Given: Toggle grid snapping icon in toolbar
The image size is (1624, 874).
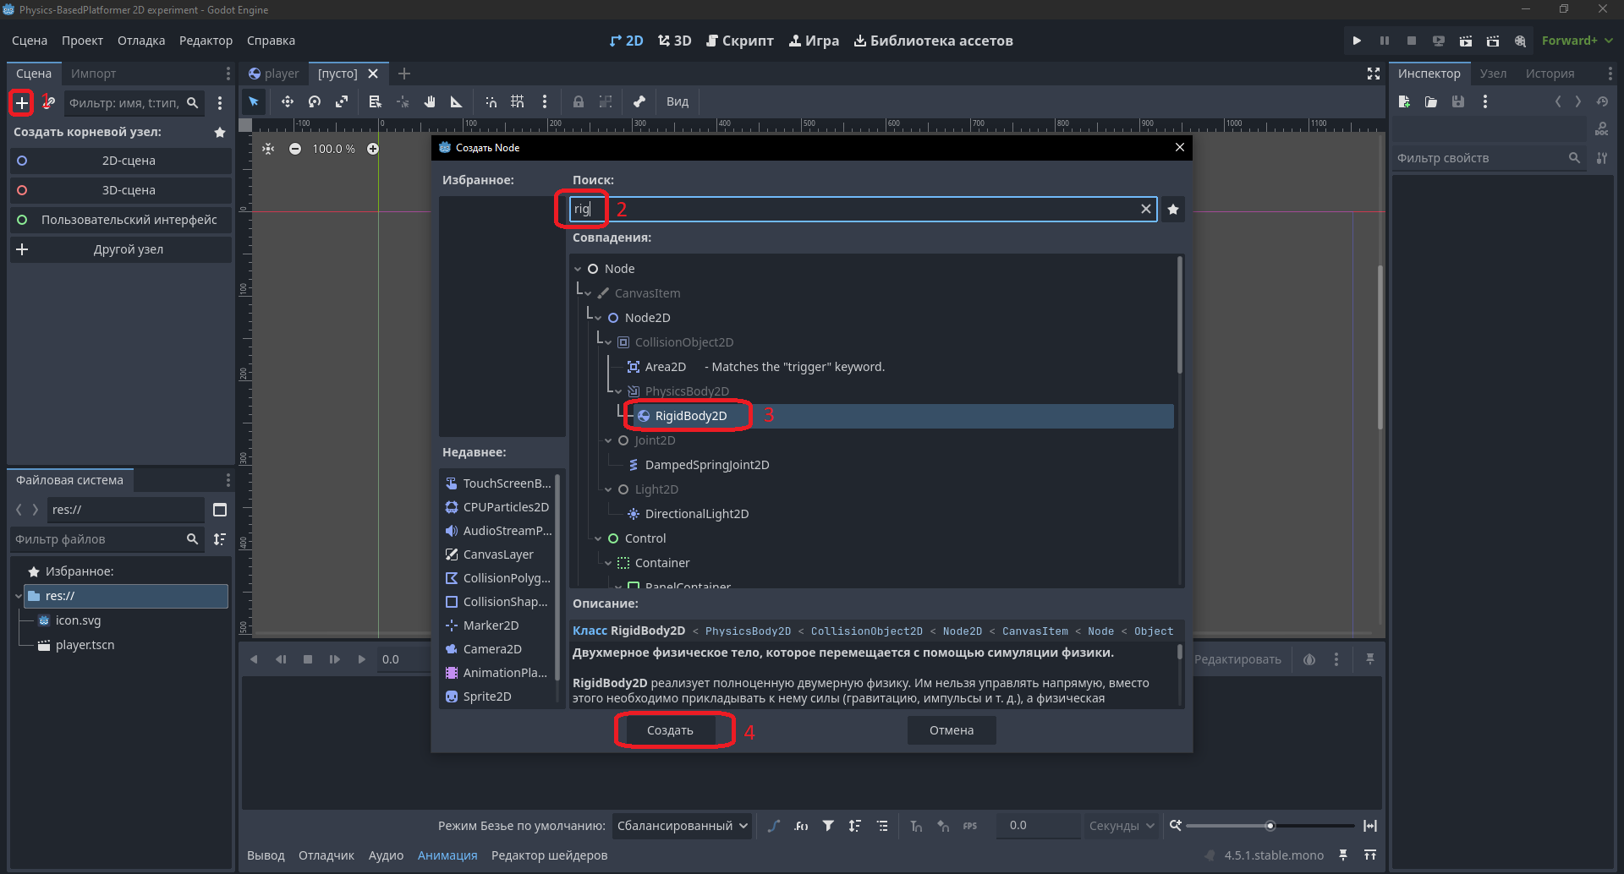Looking at the screenshot, I should pyautogui.click(x=518, y=101).
